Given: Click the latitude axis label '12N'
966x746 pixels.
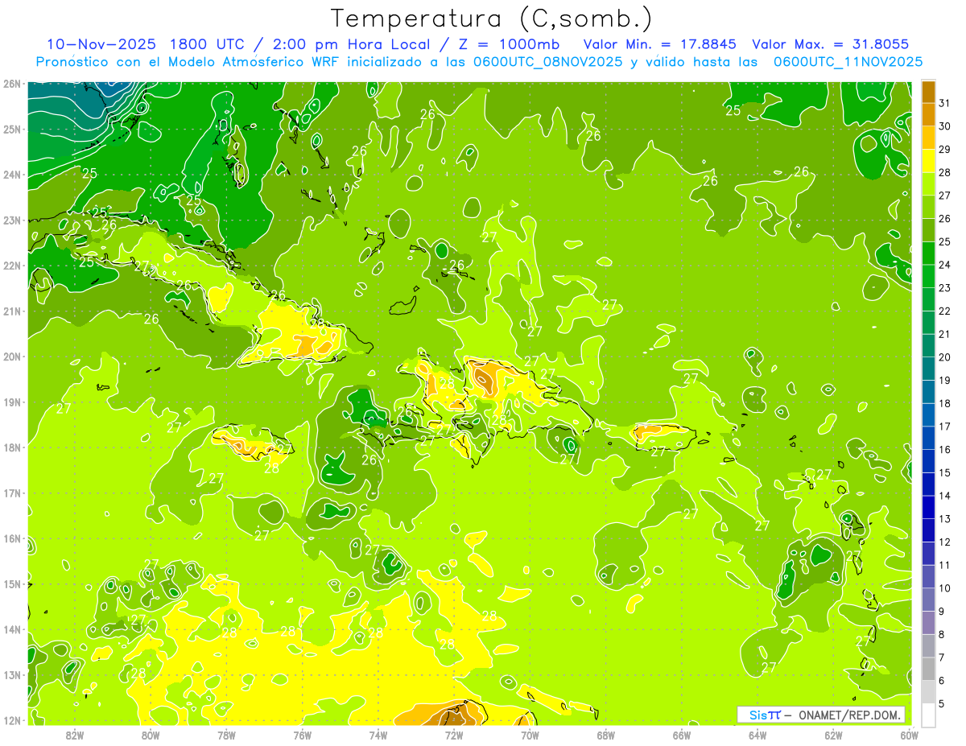Looking at the screenshot, I should click(12, 720).
